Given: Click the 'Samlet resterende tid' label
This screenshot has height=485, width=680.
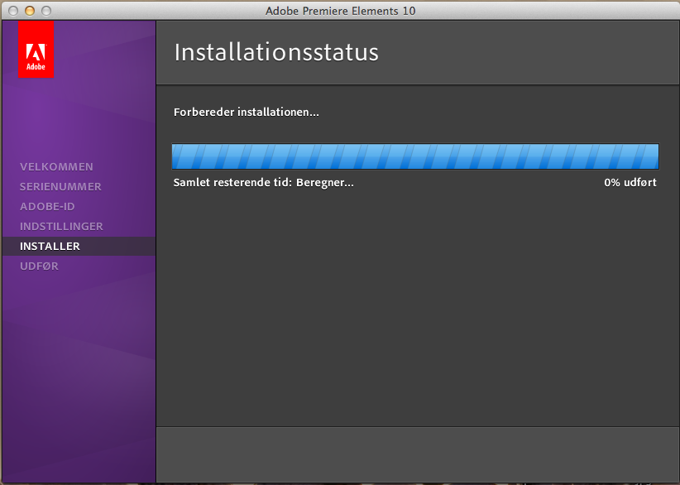Looking at the screenshot, I should coord(232,182).
